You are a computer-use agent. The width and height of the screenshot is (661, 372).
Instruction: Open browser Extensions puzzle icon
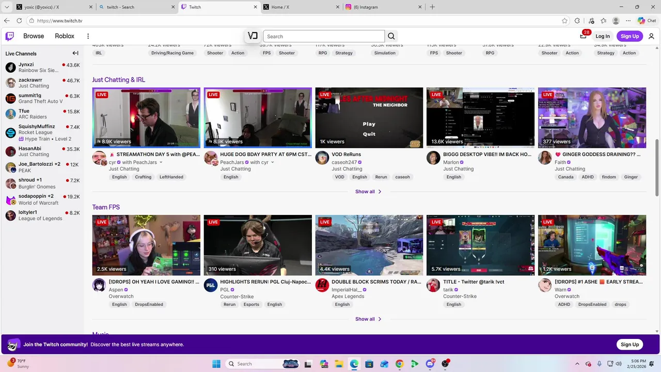tap(577, 21)
